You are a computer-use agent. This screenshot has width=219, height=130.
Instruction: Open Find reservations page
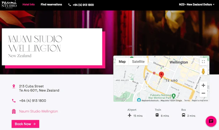51,4
